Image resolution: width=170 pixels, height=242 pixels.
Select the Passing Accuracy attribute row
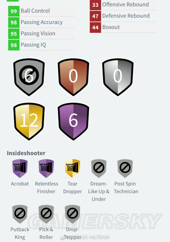pyautogui.click(x=41, y=22)
